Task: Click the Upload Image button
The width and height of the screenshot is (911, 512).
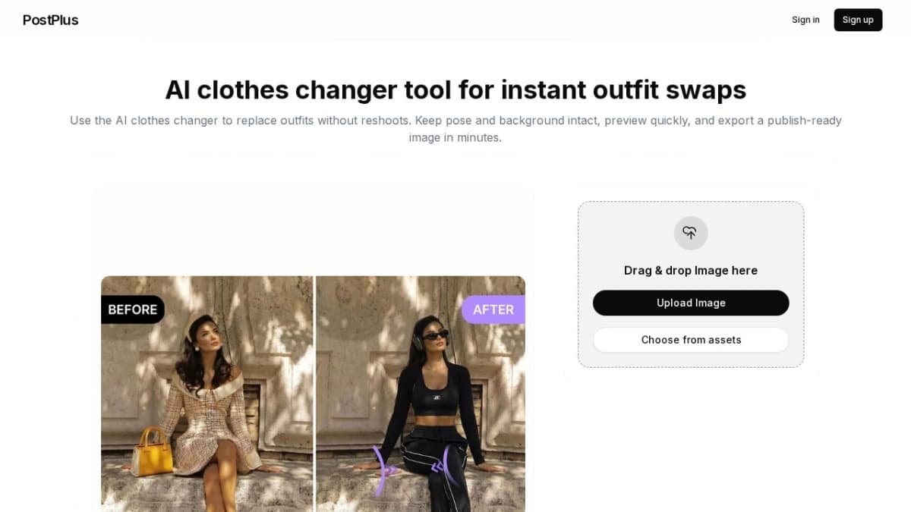Action: point(691,303)
